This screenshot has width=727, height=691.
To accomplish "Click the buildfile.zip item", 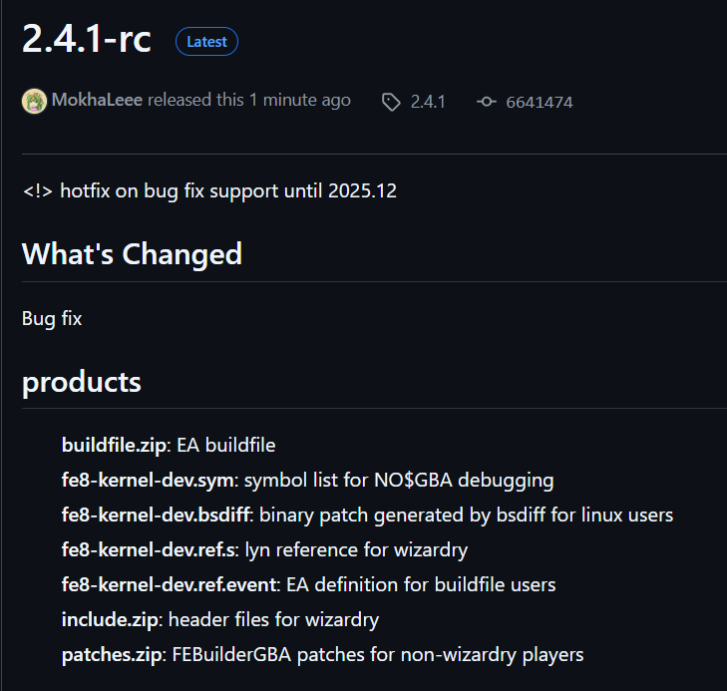I will [x=114, y=446].
